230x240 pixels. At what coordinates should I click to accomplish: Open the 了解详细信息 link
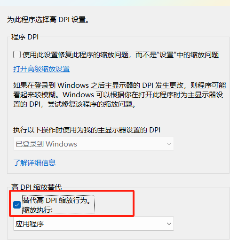(34, 163)
